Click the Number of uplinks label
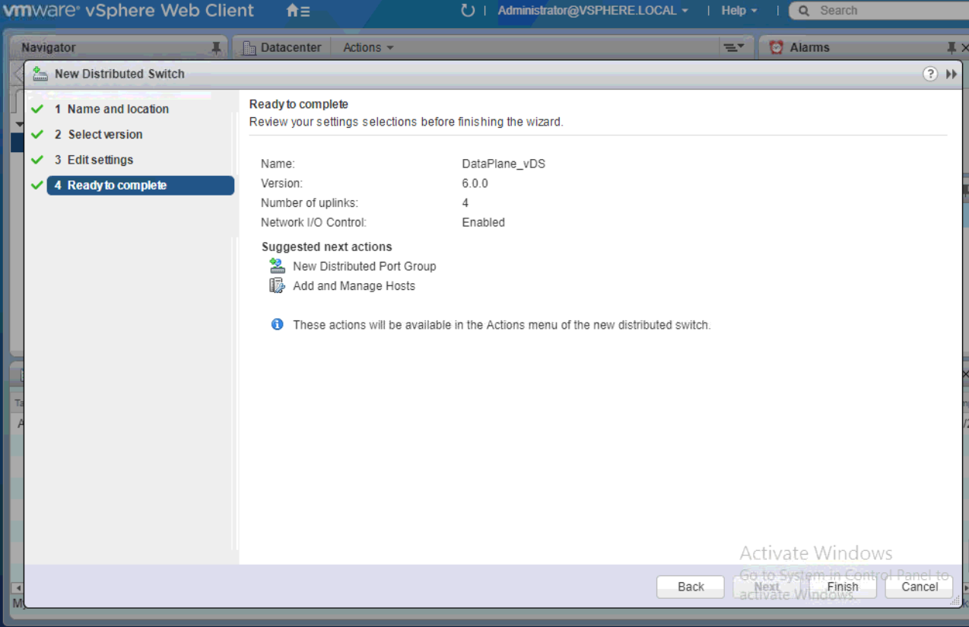 [309, 203]
